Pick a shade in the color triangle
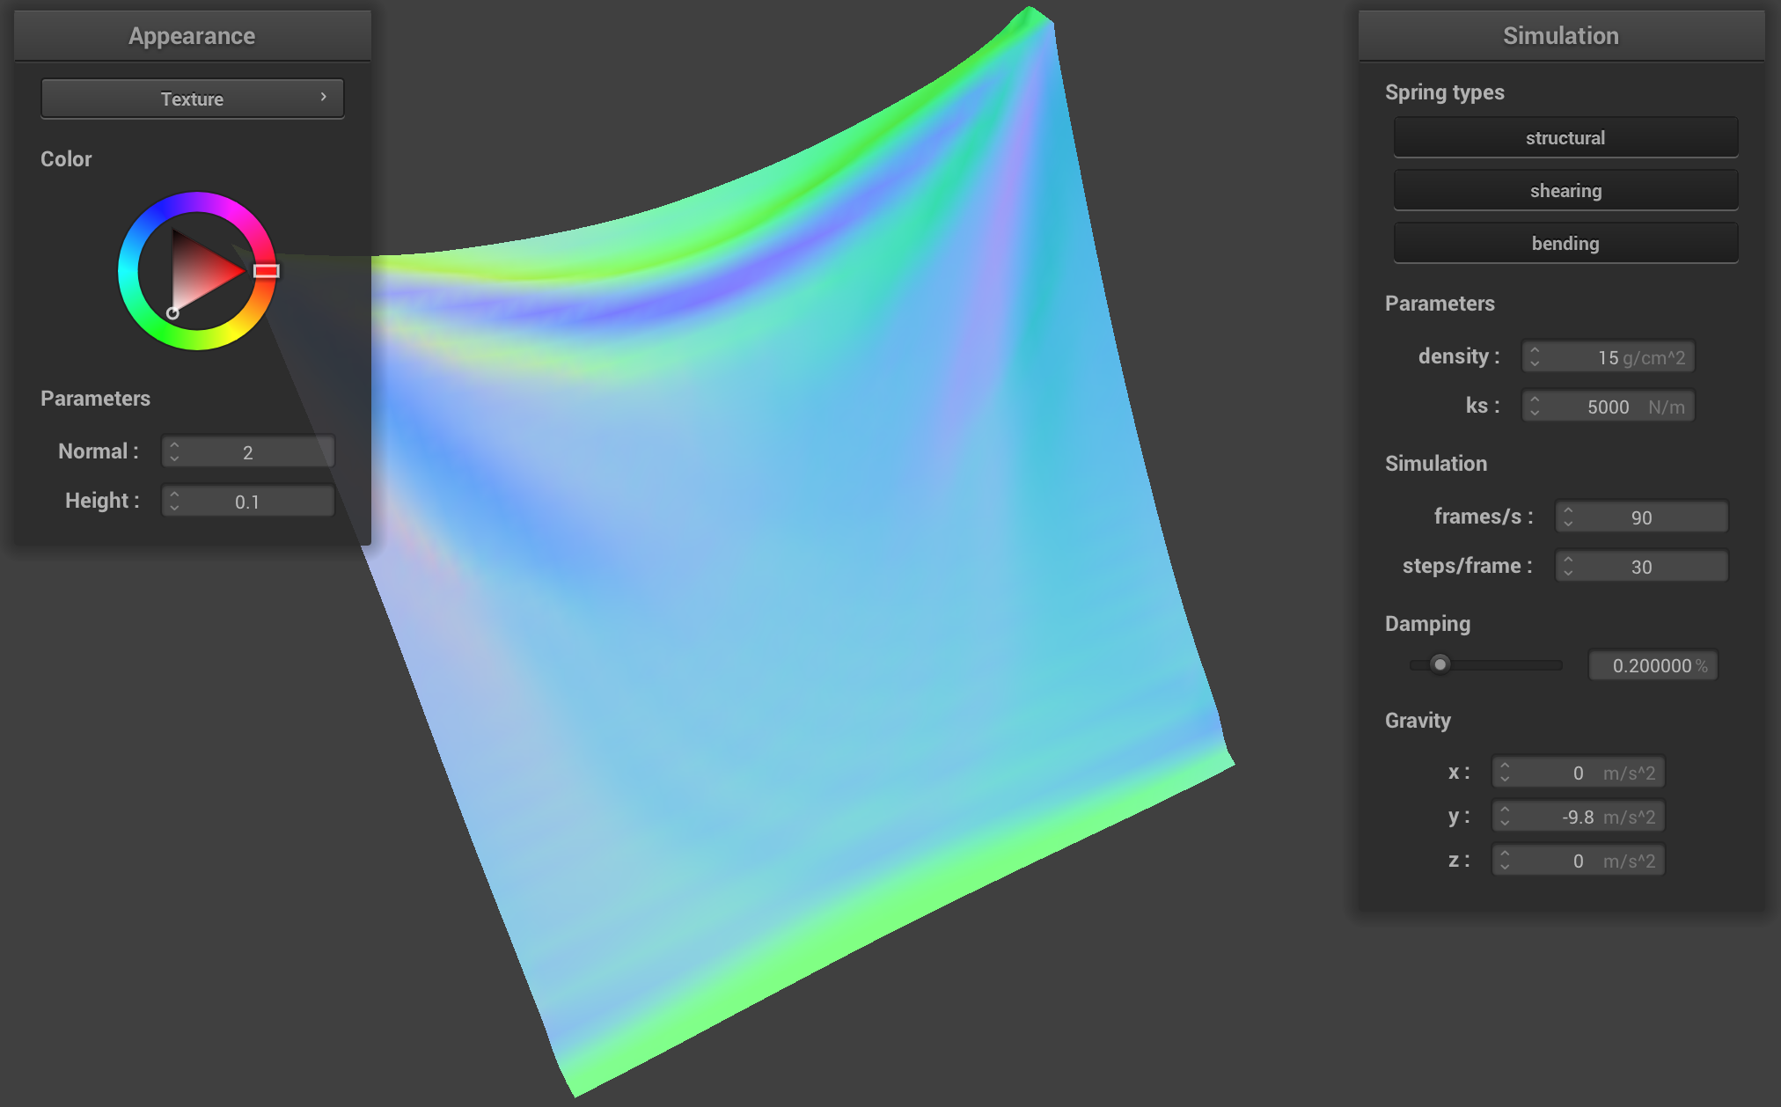This screenshot has width=1781, height=1107. coord(198,271)
